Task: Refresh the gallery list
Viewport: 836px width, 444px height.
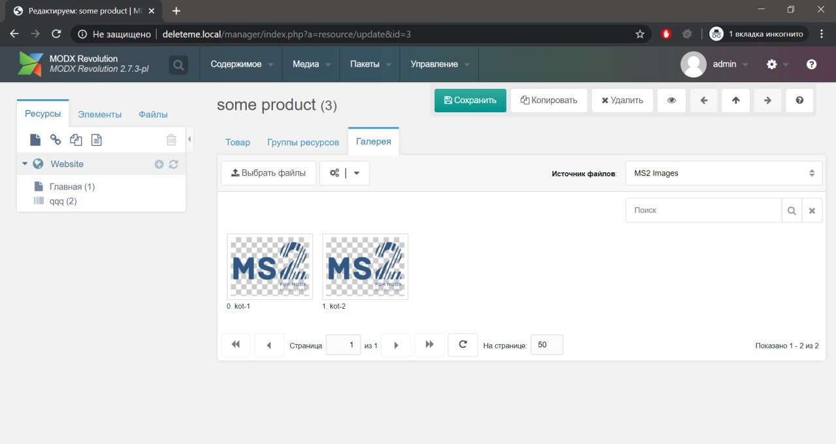Action: coord(463,345)
